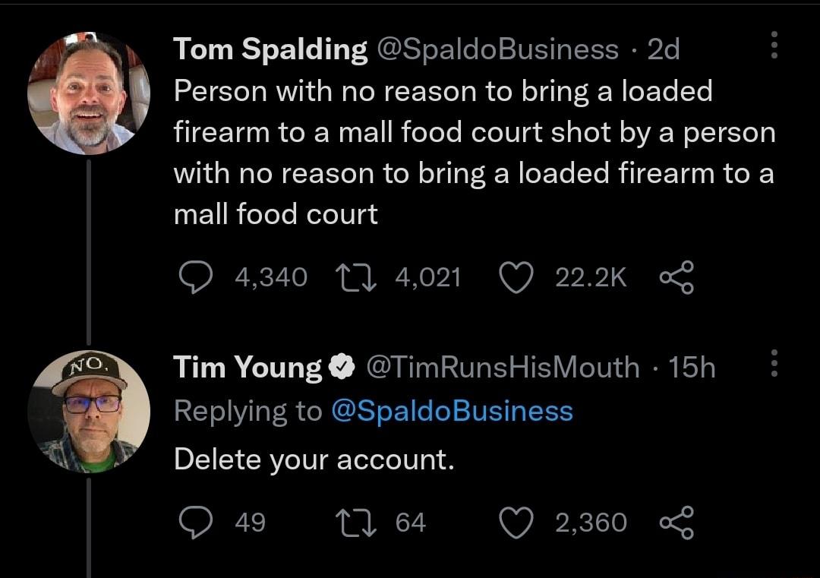This screenshot has width=820, height=578.
Task: View the 22.2K likes count on Tom's tweet
Action: [592, 277]
